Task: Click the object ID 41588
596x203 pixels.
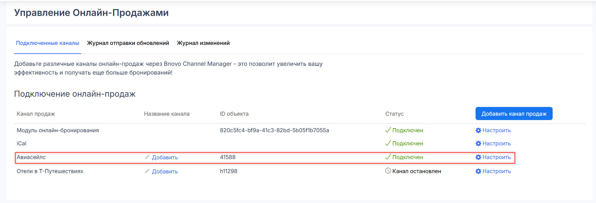Action: click(227, 157)
